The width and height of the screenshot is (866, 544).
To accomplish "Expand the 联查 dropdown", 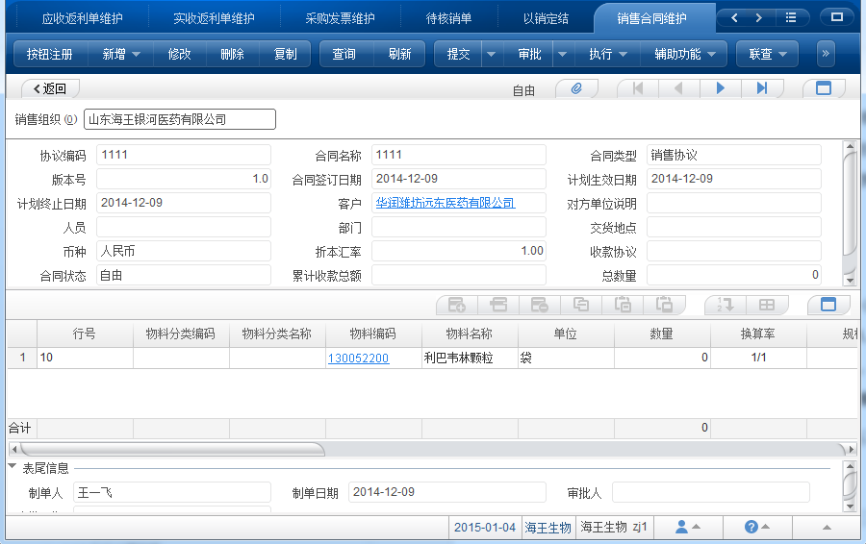I will click(x=767, y=54).
